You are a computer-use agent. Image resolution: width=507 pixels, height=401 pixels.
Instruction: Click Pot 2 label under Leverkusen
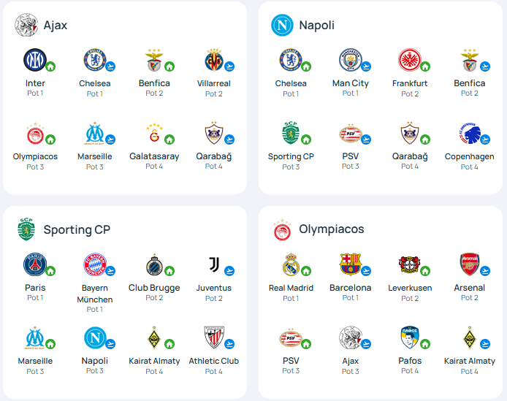[410, 298]
